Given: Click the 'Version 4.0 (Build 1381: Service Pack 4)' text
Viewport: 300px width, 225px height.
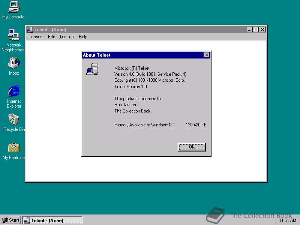Looking at the screenshot, I should (x=150, y=74).
